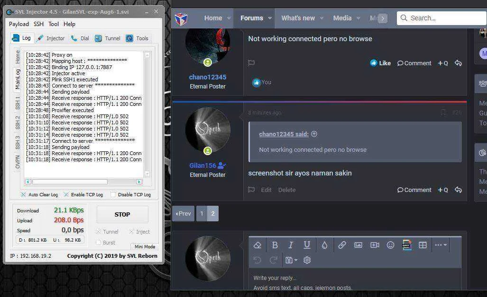Click the eraser remove-formatting icon
The width and height of the screenshot is (487, 297).
[257, 245]
